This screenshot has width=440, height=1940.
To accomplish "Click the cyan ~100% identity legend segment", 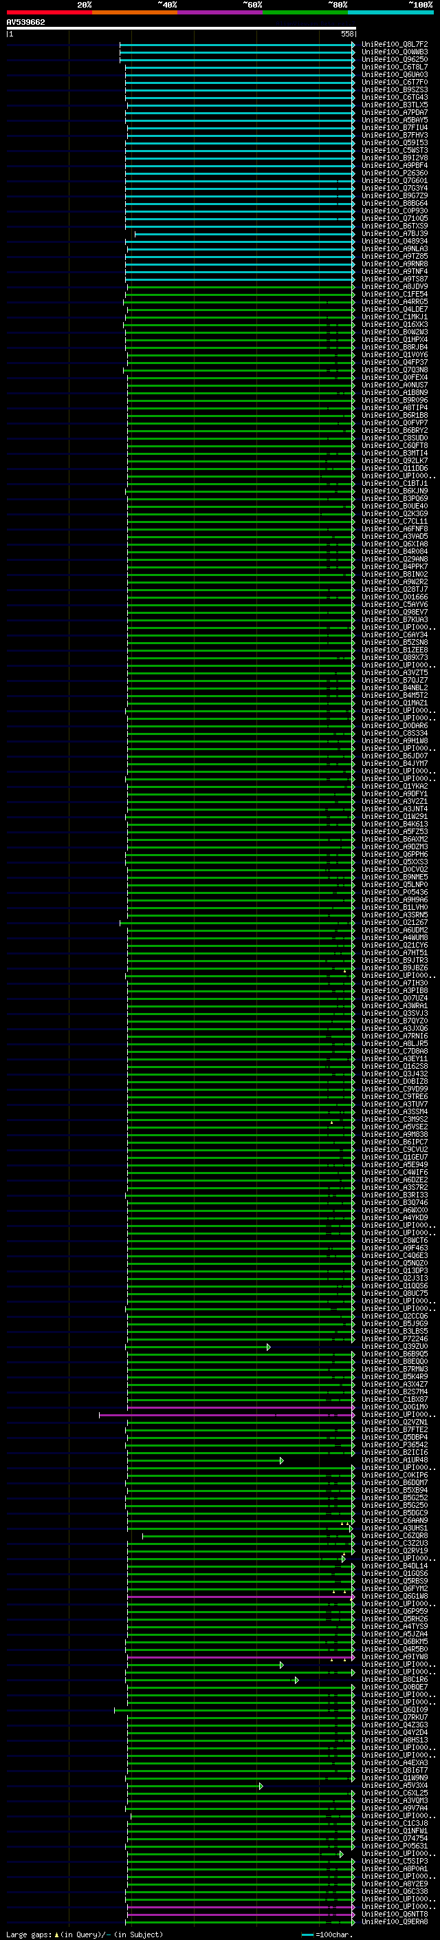I will [x=391, y=12].
